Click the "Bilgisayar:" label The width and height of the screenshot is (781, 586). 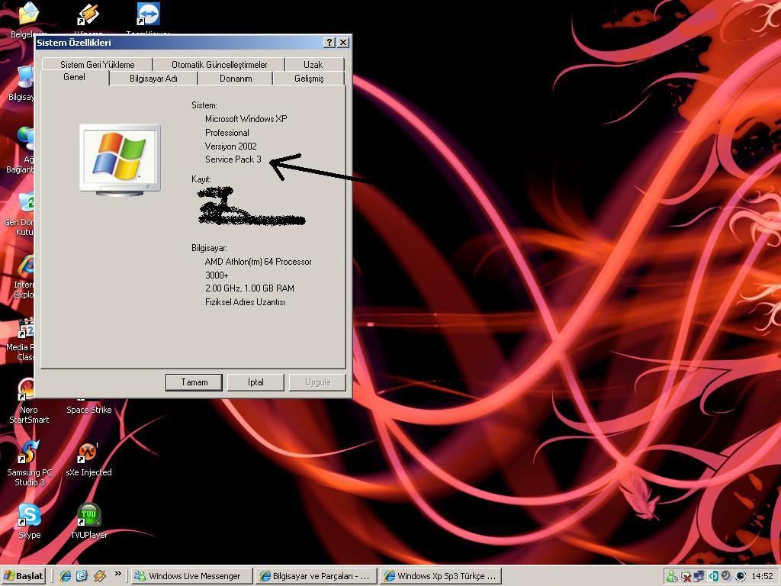pyautogui.click(x=209, y=248)
